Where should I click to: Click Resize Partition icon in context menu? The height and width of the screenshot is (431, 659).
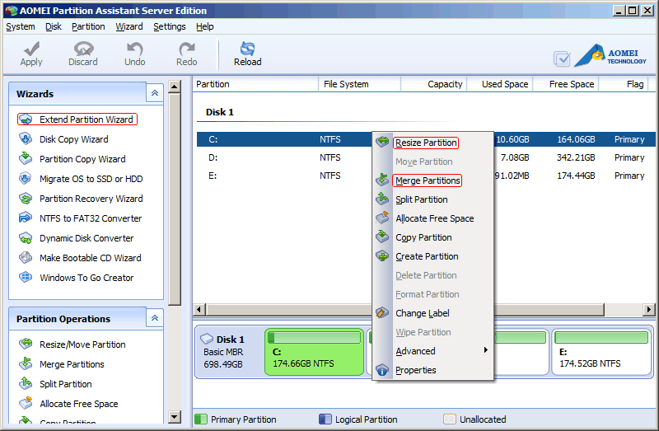click(x=382, y=142)
